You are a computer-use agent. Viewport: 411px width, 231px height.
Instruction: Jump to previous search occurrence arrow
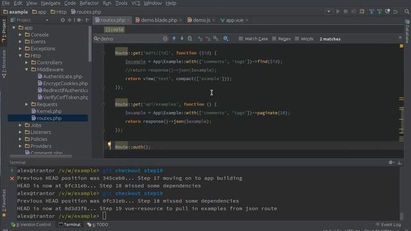(x=174, y=38)
